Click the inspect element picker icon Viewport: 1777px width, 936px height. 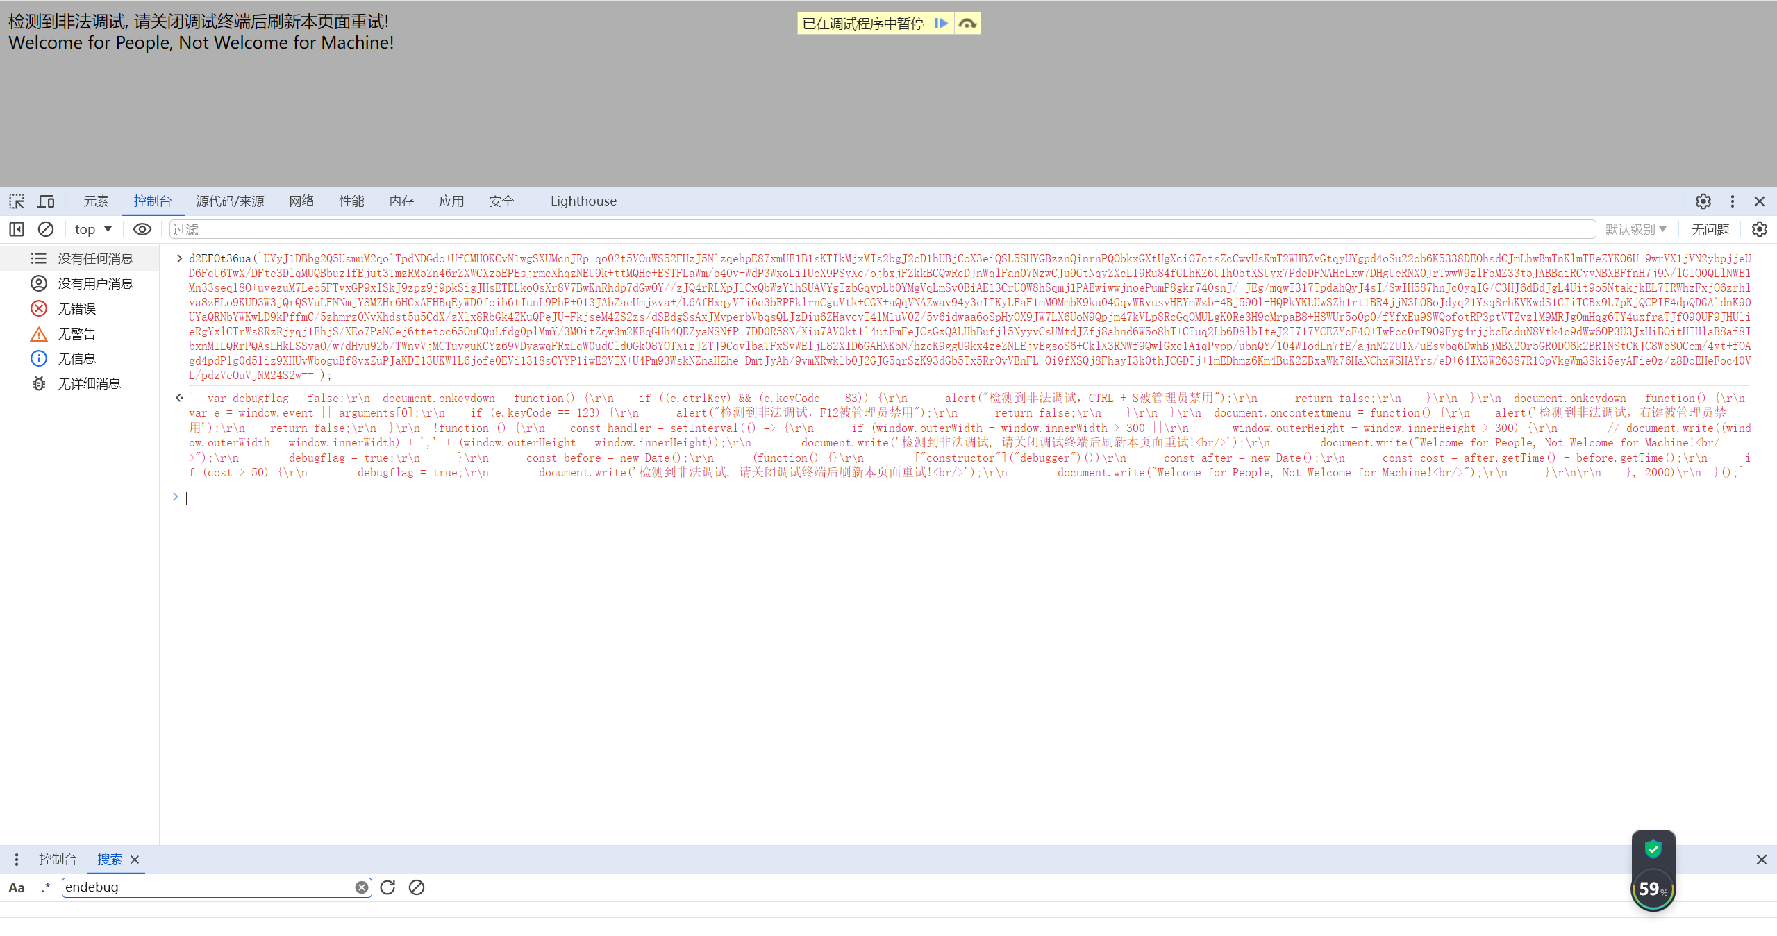[x=17, y=201]
